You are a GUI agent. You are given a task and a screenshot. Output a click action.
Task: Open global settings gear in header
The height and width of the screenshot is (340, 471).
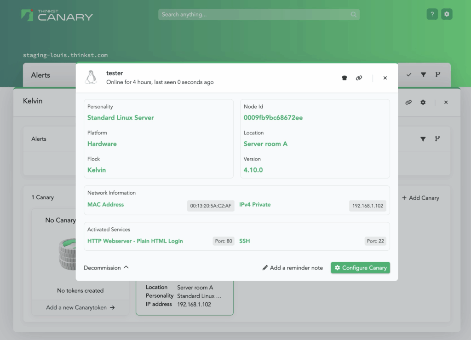coord(447,14)
